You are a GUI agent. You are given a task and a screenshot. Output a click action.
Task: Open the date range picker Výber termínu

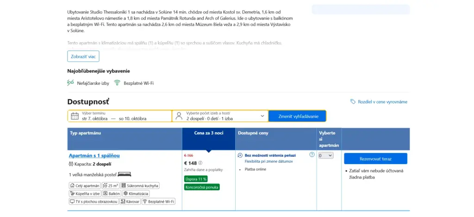[120, 116]
